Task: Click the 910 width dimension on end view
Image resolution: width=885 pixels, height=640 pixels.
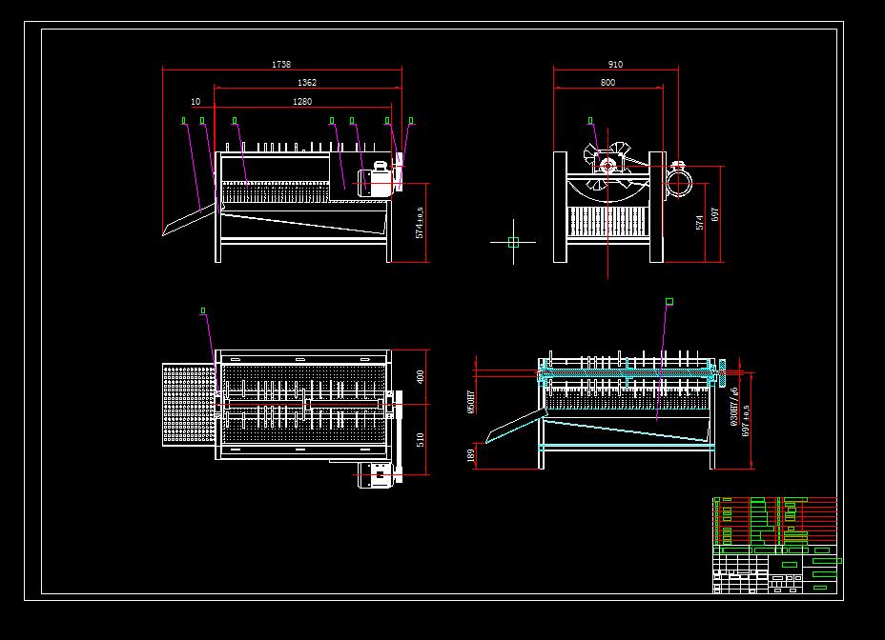Action: pyautogui.click(x=614, y=65)
